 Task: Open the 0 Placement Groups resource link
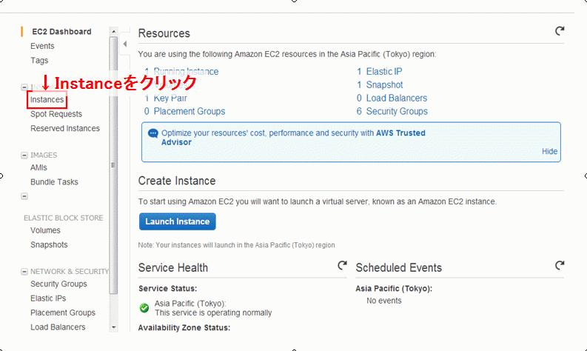pos(184,112)
